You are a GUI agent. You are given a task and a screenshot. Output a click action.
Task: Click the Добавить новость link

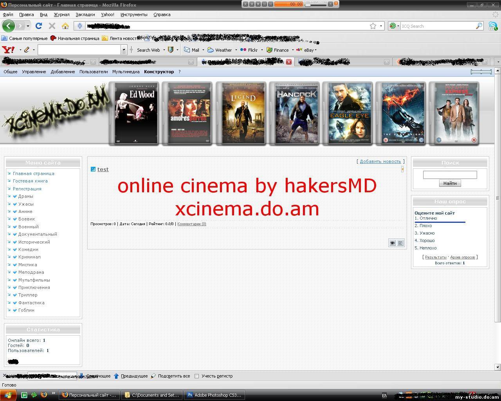click(380, 161)
